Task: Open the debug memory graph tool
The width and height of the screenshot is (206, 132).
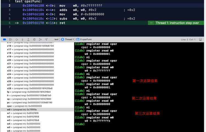Action: 40,39
